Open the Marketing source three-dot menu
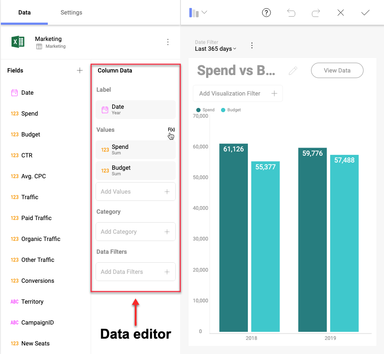384x354 pixels. 168,42
